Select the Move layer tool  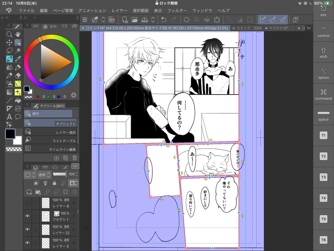(x=9, y=43)
